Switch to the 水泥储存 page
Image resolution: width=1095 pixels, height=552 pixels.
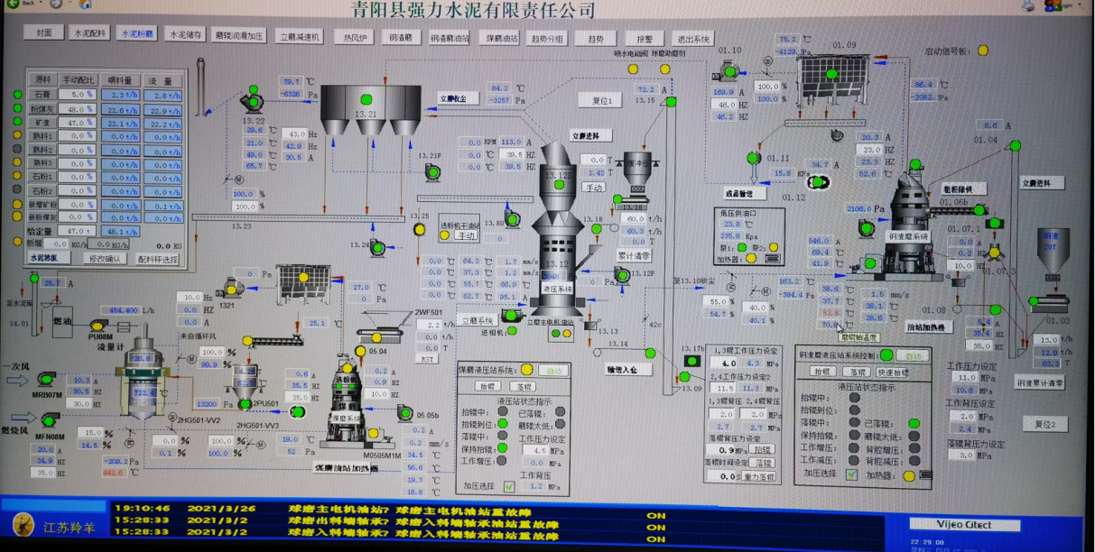tap(187, 35)
